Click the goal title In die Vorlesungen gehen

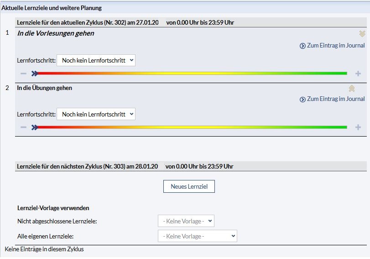tap(56, 33)
